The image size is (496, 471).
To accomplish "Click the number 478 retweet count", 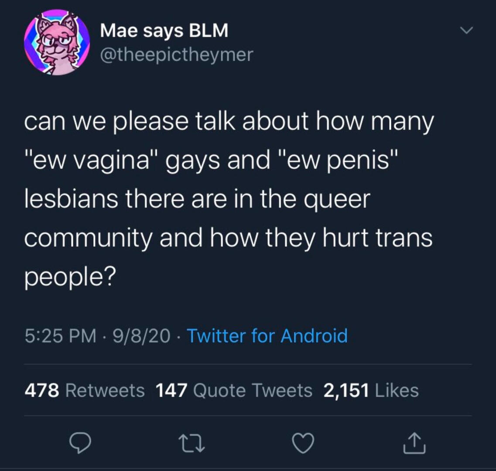I will tap(42, 390).
